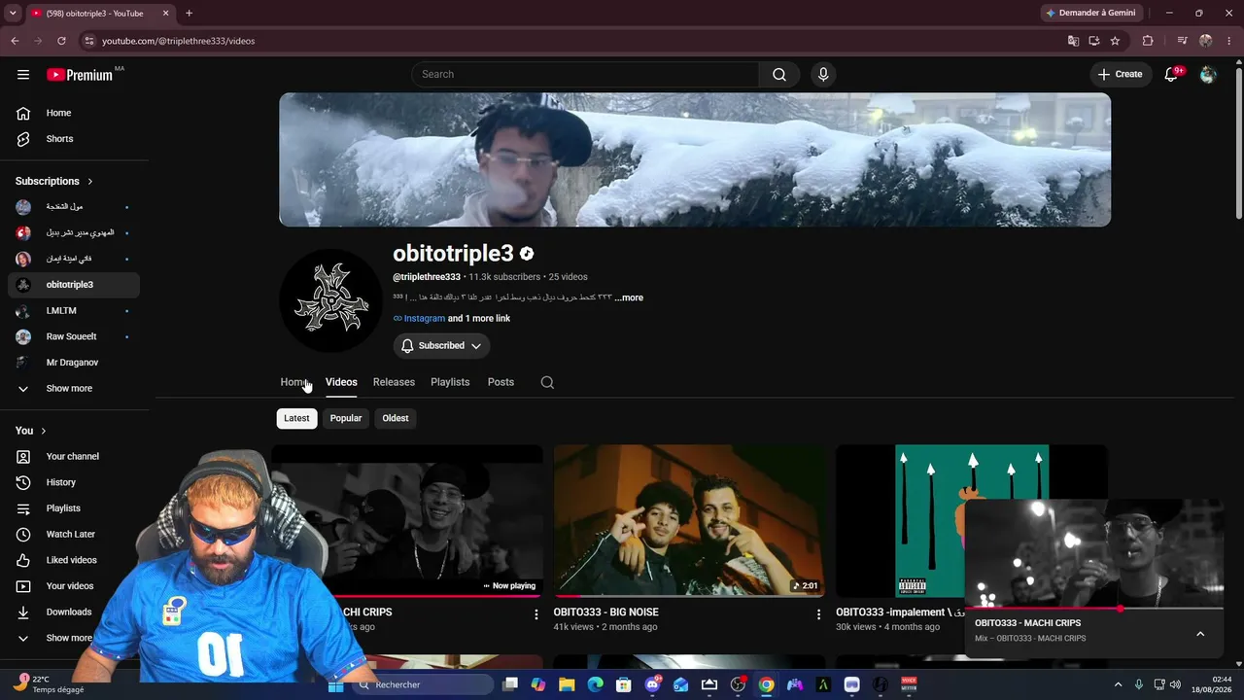The height and width of the screenshot is (700, 1244).
Task: Open the weather widget showing 22°C
Action: tap(49, 684)
